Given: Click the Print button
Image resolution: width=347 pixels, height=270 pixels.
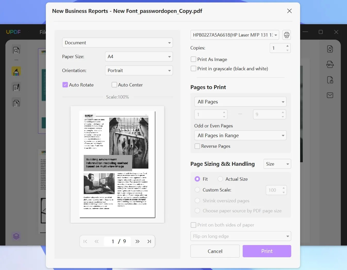Looking at the screenshot, I should pos(267,251).
